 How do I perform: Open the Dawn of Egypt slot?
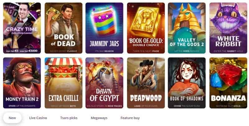pos(104,83)
